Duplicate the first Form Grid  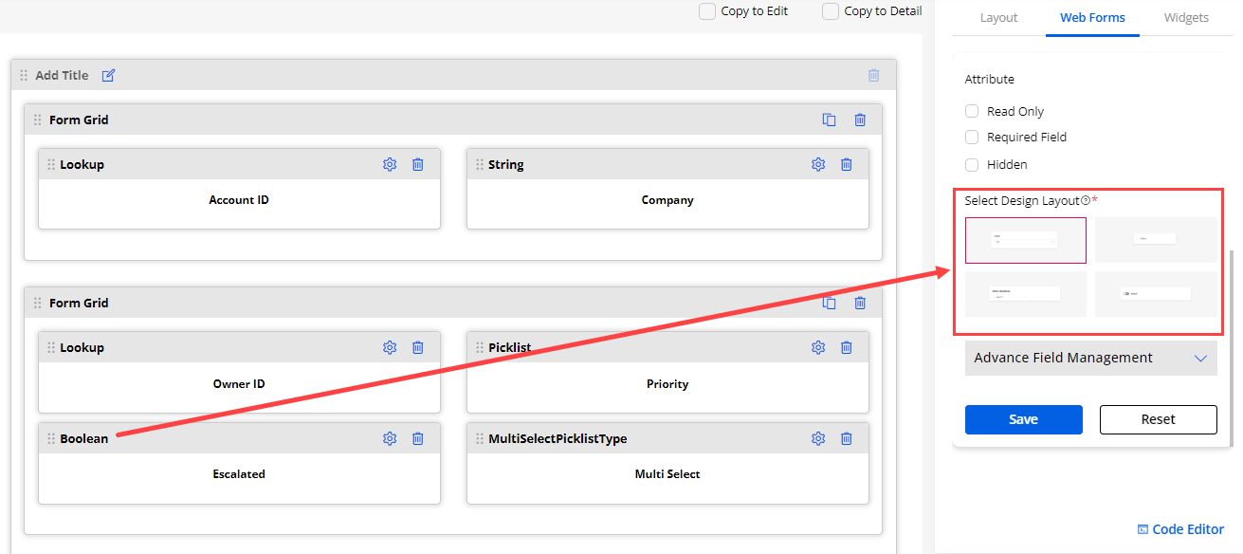click(x=829, y=120)
